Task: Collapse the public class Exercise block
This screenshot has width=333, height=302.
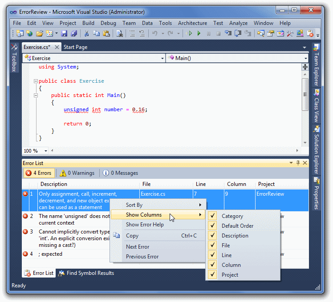Action: click(36, 81)
